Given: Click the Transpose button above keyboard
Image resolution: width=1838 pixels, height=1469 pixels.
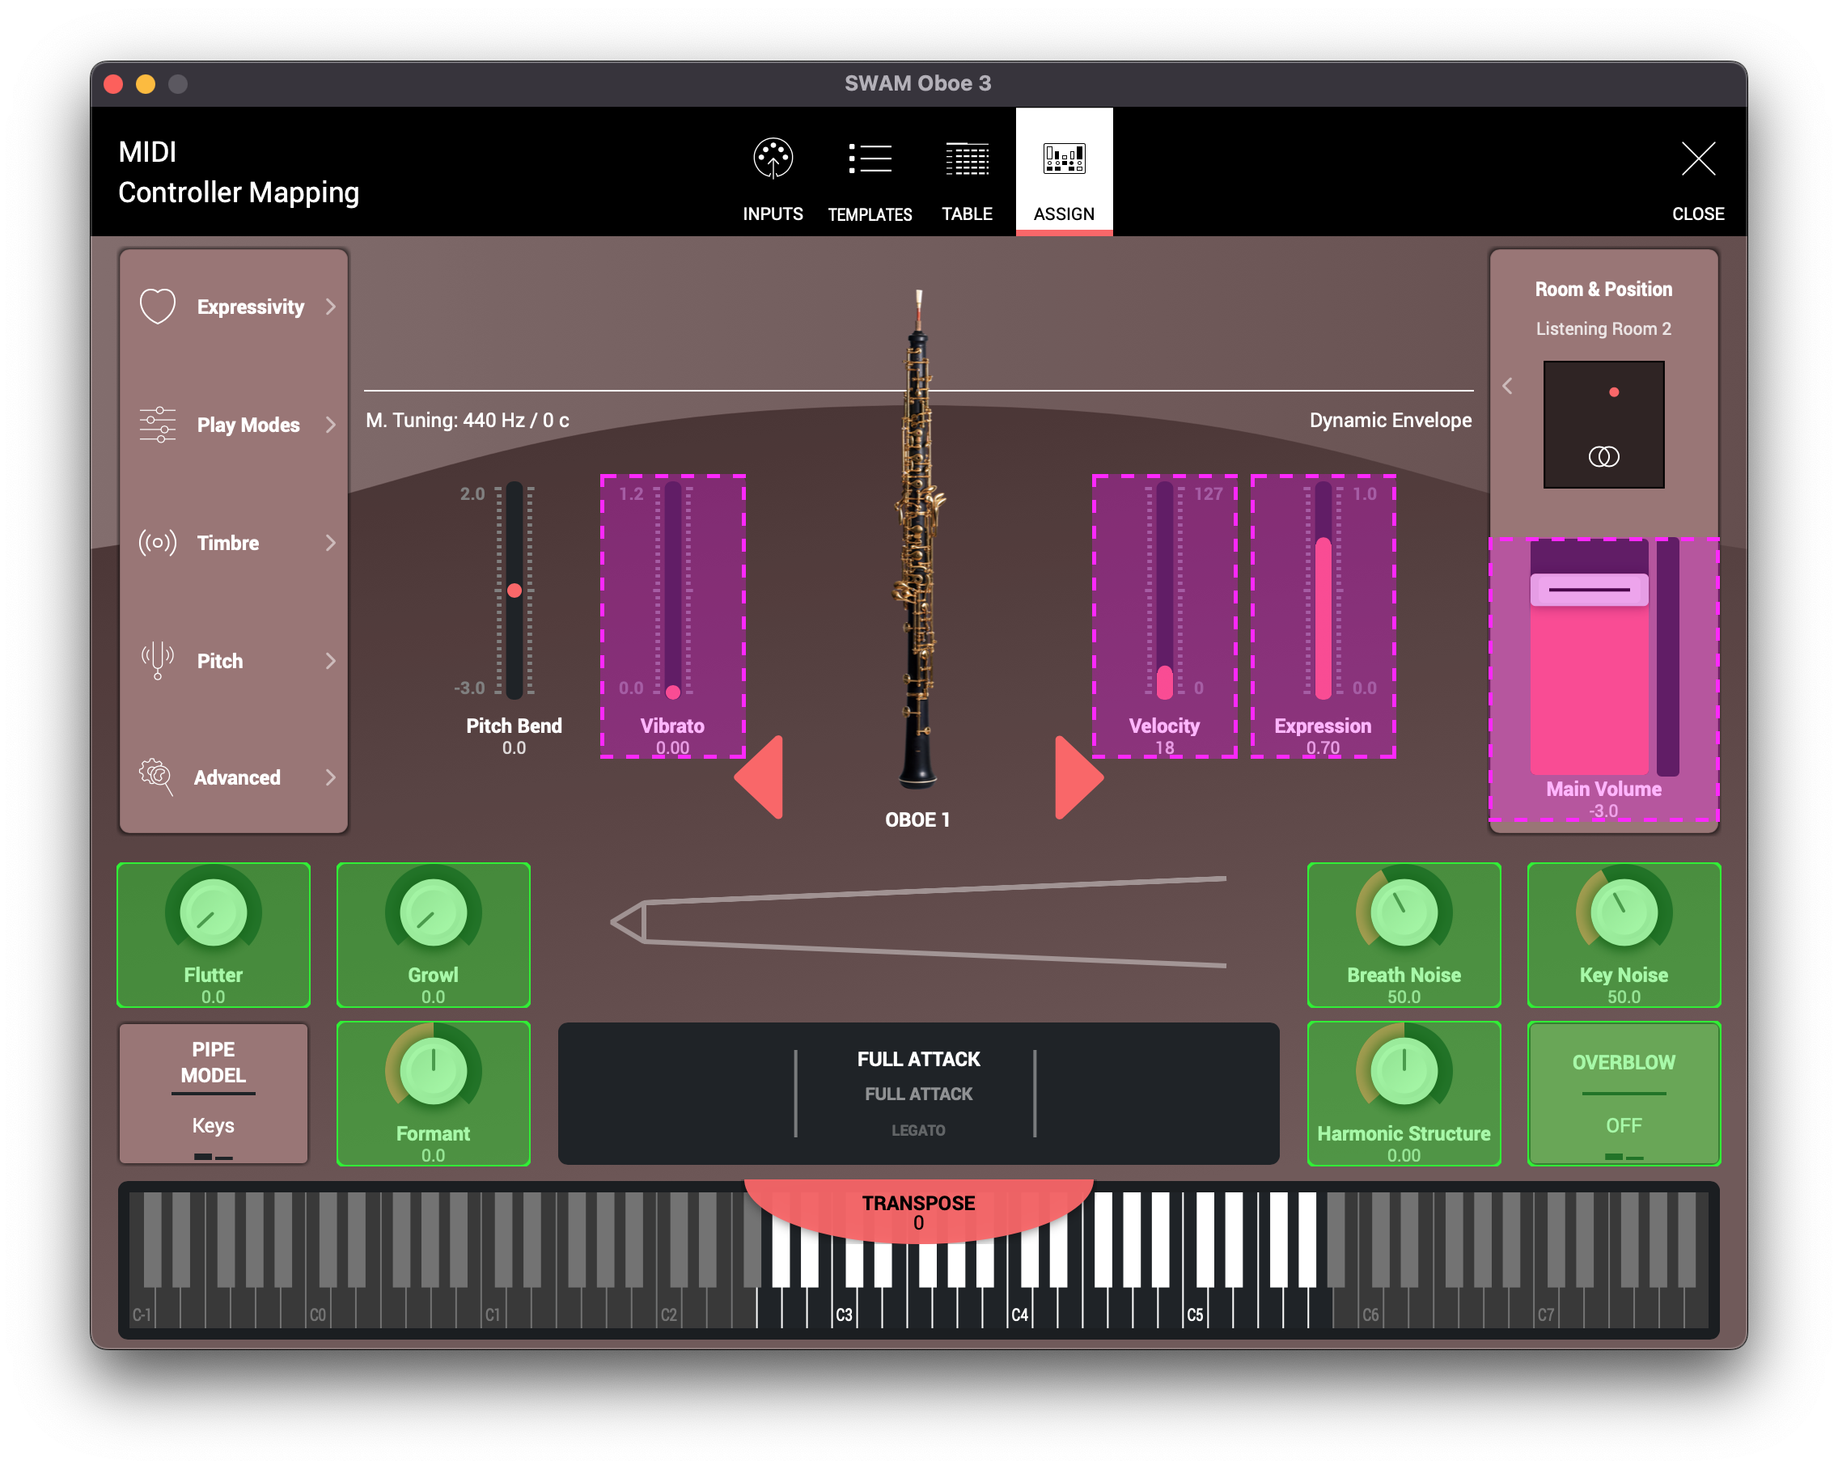Looking at the screenshot, I should pyautogui.click(x=918, y=1212).
